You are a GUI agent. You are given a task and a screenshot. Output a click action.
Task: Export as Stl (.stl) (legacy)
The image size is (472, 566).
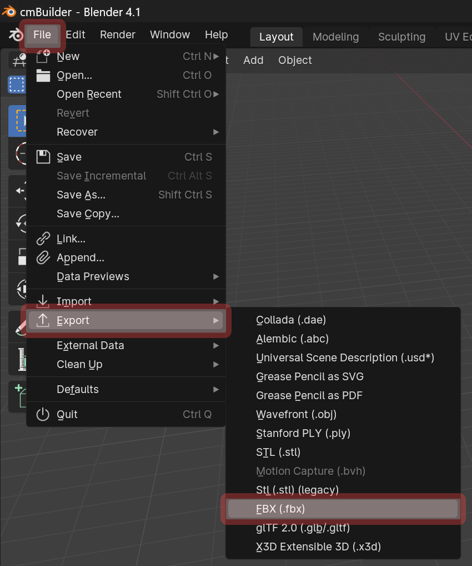[x=343, y=490]
